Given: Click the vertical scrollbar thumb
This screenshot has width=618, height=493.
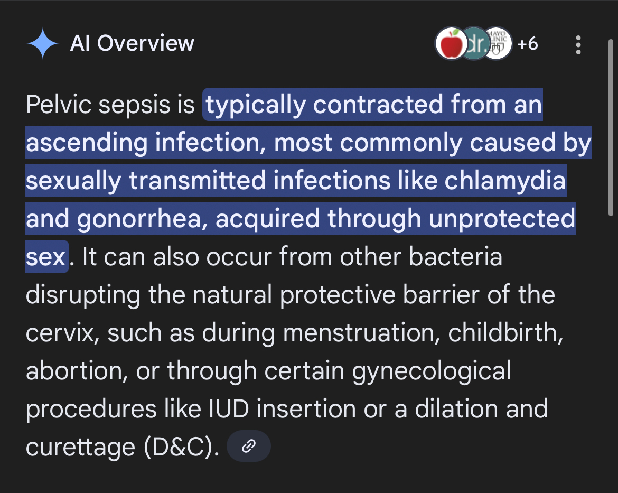Looking at the screenshot, I should point(611,127).
